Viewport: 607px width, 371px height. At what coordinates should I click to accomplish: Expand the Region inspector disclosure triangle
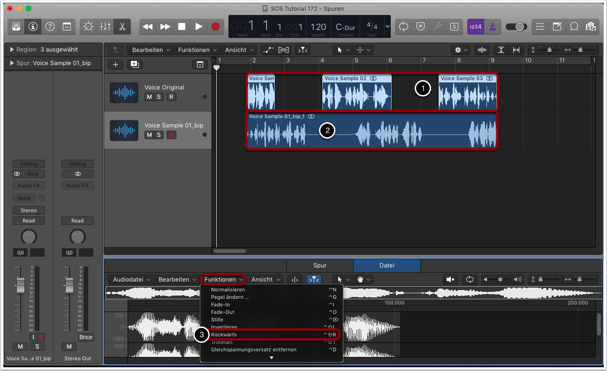pos(12,50)
